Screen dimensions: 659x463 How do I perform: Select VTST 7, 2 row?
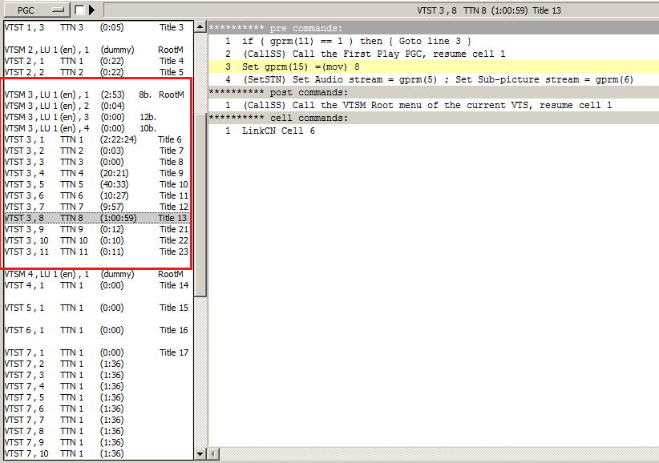pos(98,364)
